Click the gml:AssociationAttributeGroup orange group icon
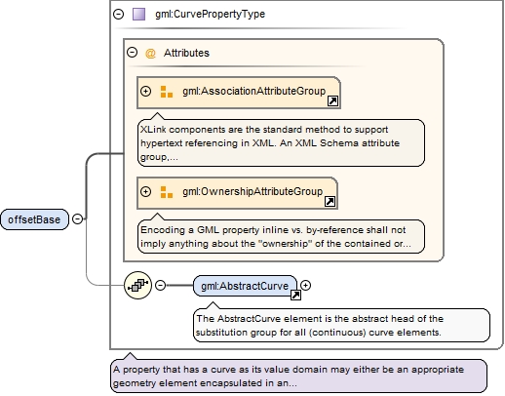505x396 pixels. point(167,92)
